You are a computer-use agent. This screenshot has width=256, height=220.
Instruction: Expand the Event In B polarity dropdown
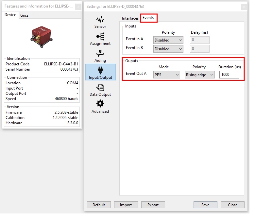click(168, 49)
